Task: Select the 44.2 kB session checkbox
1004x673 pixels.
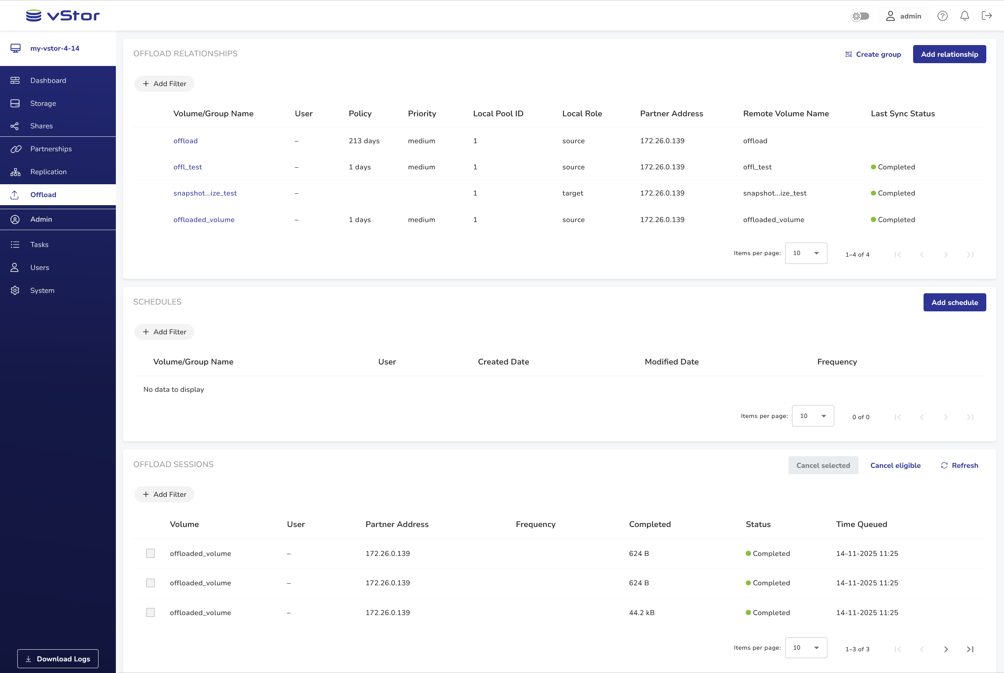Action: point(150,613)
